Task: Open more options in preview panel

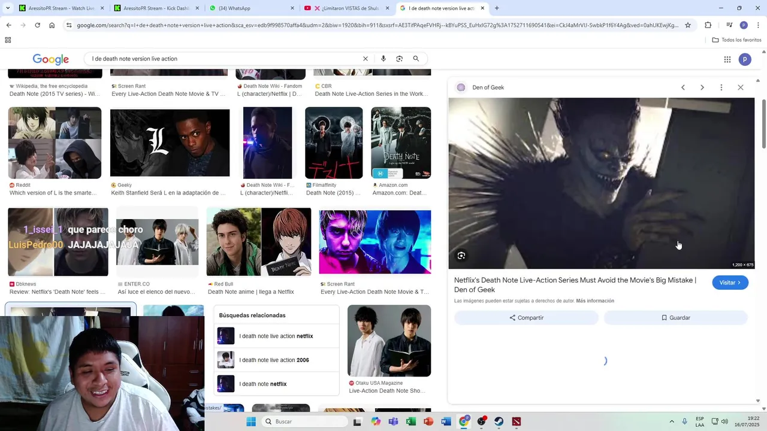Action: point(721,87)
